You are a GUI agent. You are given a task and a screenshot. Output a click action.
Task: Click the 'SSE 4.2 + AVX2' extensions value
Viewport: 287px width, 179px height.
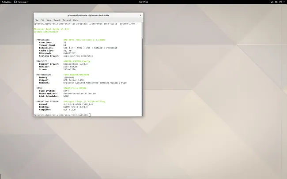pyautogui.click(x=90, y=48)
